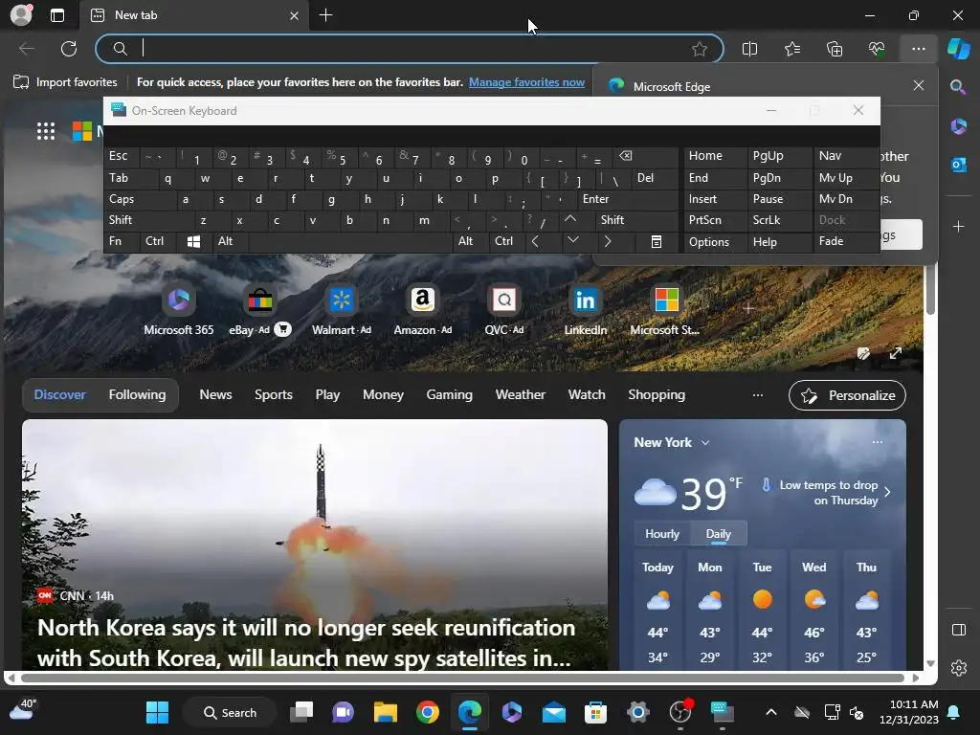
Task: Show hidden system tray icons
Action: pos(771,712)
